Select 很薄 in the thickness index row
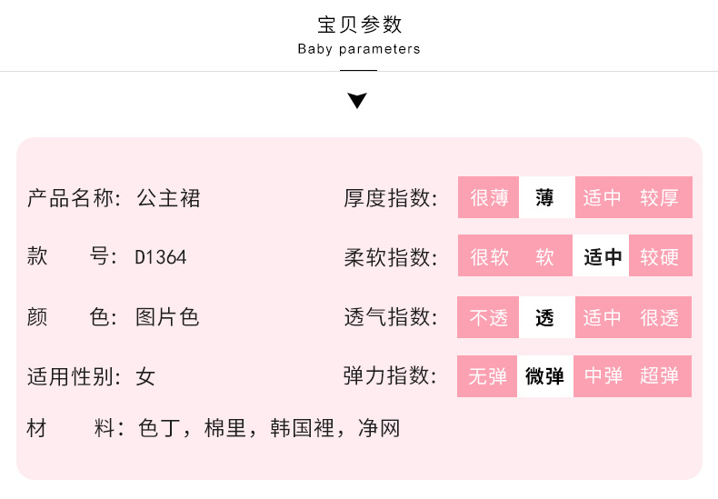 [489, 197]
